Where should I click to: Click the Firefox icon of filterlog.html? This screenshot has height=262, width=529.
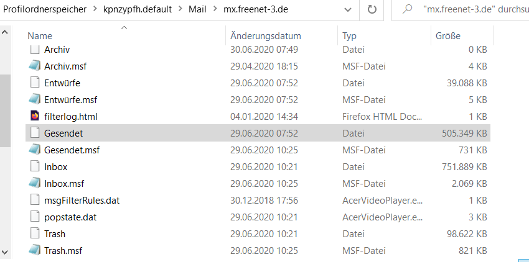(34, 116)
